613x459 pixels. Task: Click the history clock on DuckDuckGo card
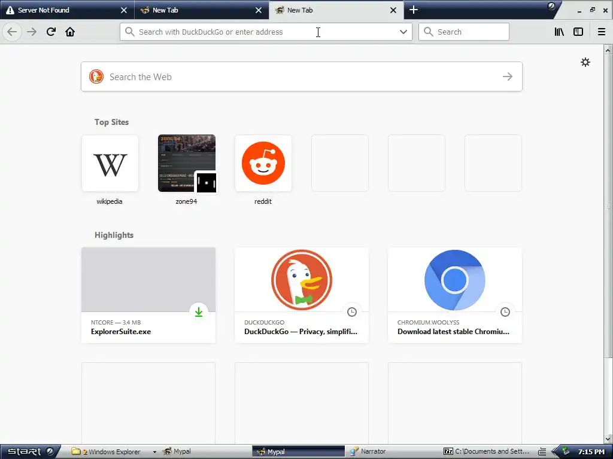352,312
